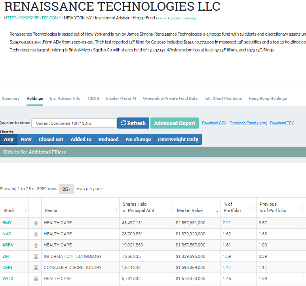Sort by Market Value column

pyautogui.click(x=197, y=208)
